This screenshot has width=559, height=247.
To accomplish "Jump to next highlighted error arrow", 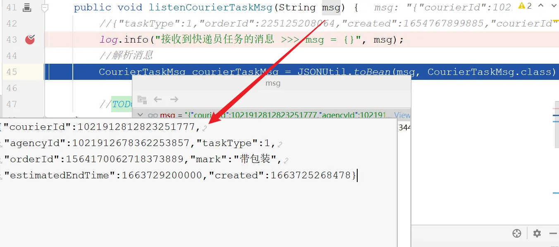I will click(554, 6).
